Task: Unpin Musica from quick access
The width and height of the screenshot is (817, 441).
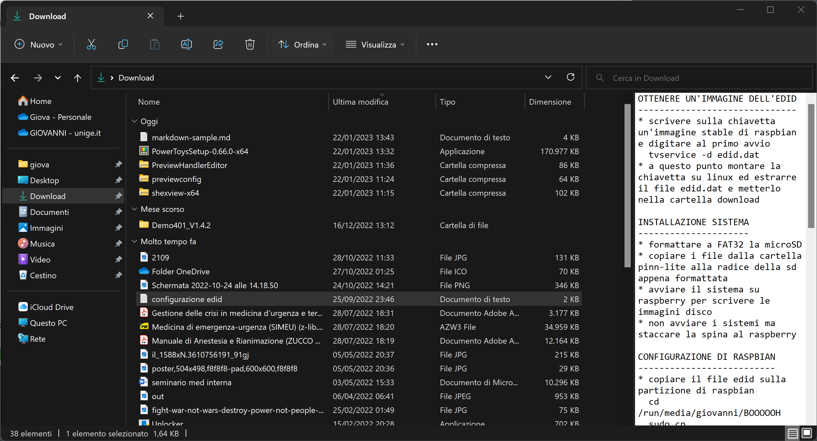Action: tap(119, 244)
